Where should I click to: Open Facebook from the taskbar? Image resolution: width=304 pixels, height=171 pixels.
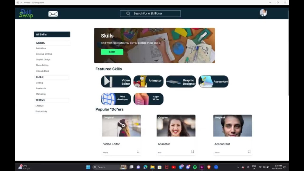coord(181,167)
